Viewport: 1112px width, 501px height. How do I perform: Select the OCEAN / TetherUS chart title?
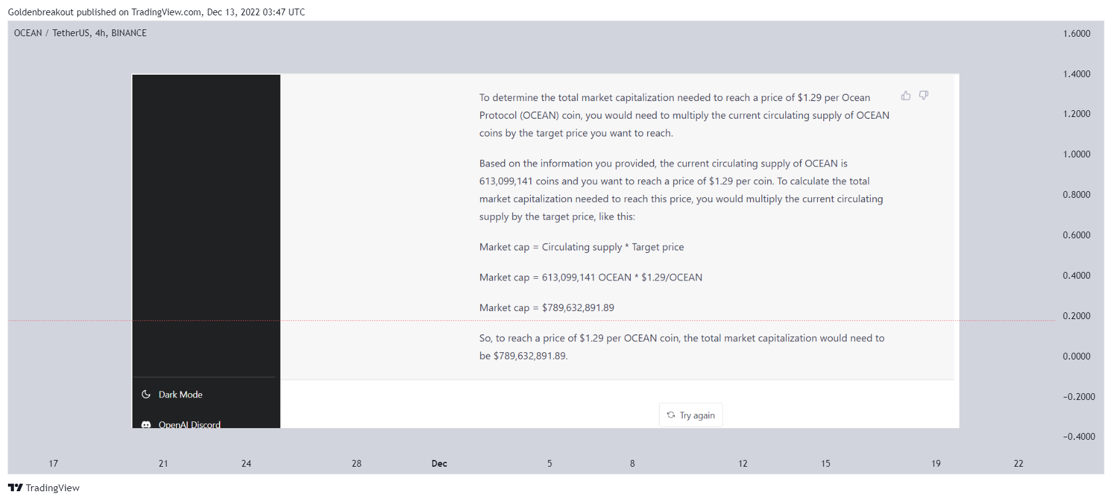pos(80,33)
